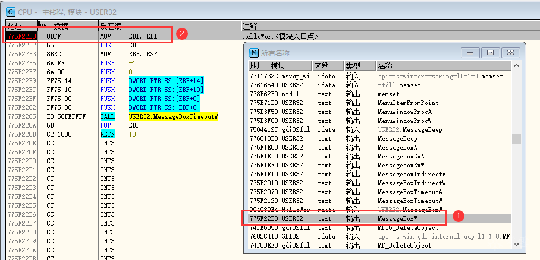540x260 pixels.
Task: Sort names by 类型 column header
Action: point(360,66)
